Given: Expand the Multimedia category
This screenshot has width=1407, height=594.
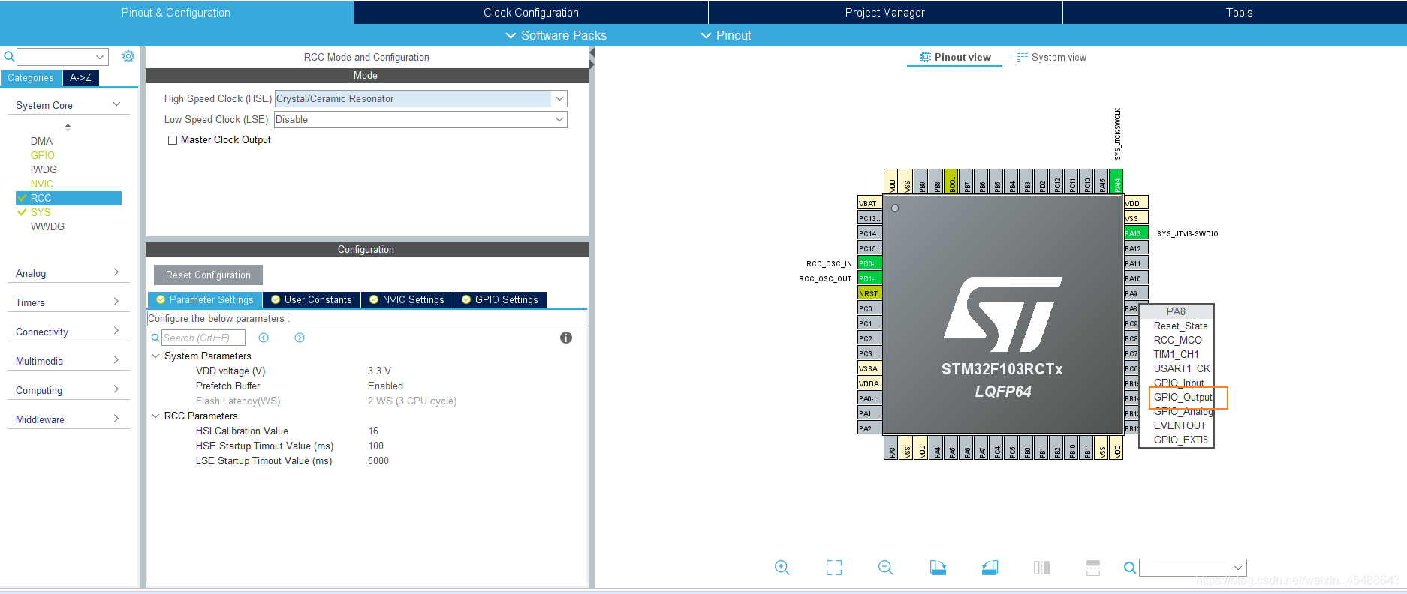Looking at the screenshot, I should pos(116,360).
